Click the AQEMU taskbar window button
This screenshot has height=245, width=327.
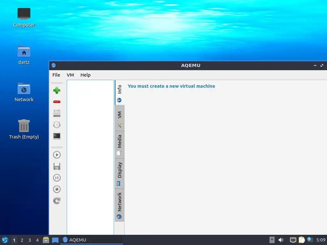92,240
